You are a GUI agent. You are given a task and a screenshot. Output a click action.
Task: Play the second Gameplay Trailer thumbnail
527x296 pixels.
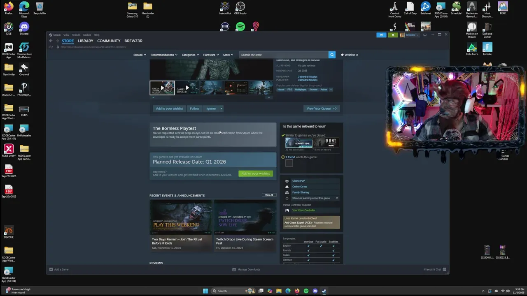pos(187,88)
